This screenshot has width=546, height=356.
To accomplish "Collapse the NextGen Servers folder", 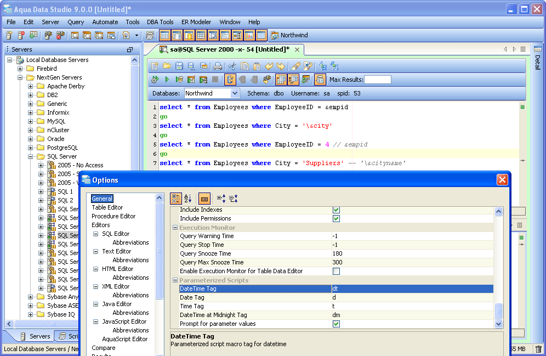I will (x=20, y=77).
